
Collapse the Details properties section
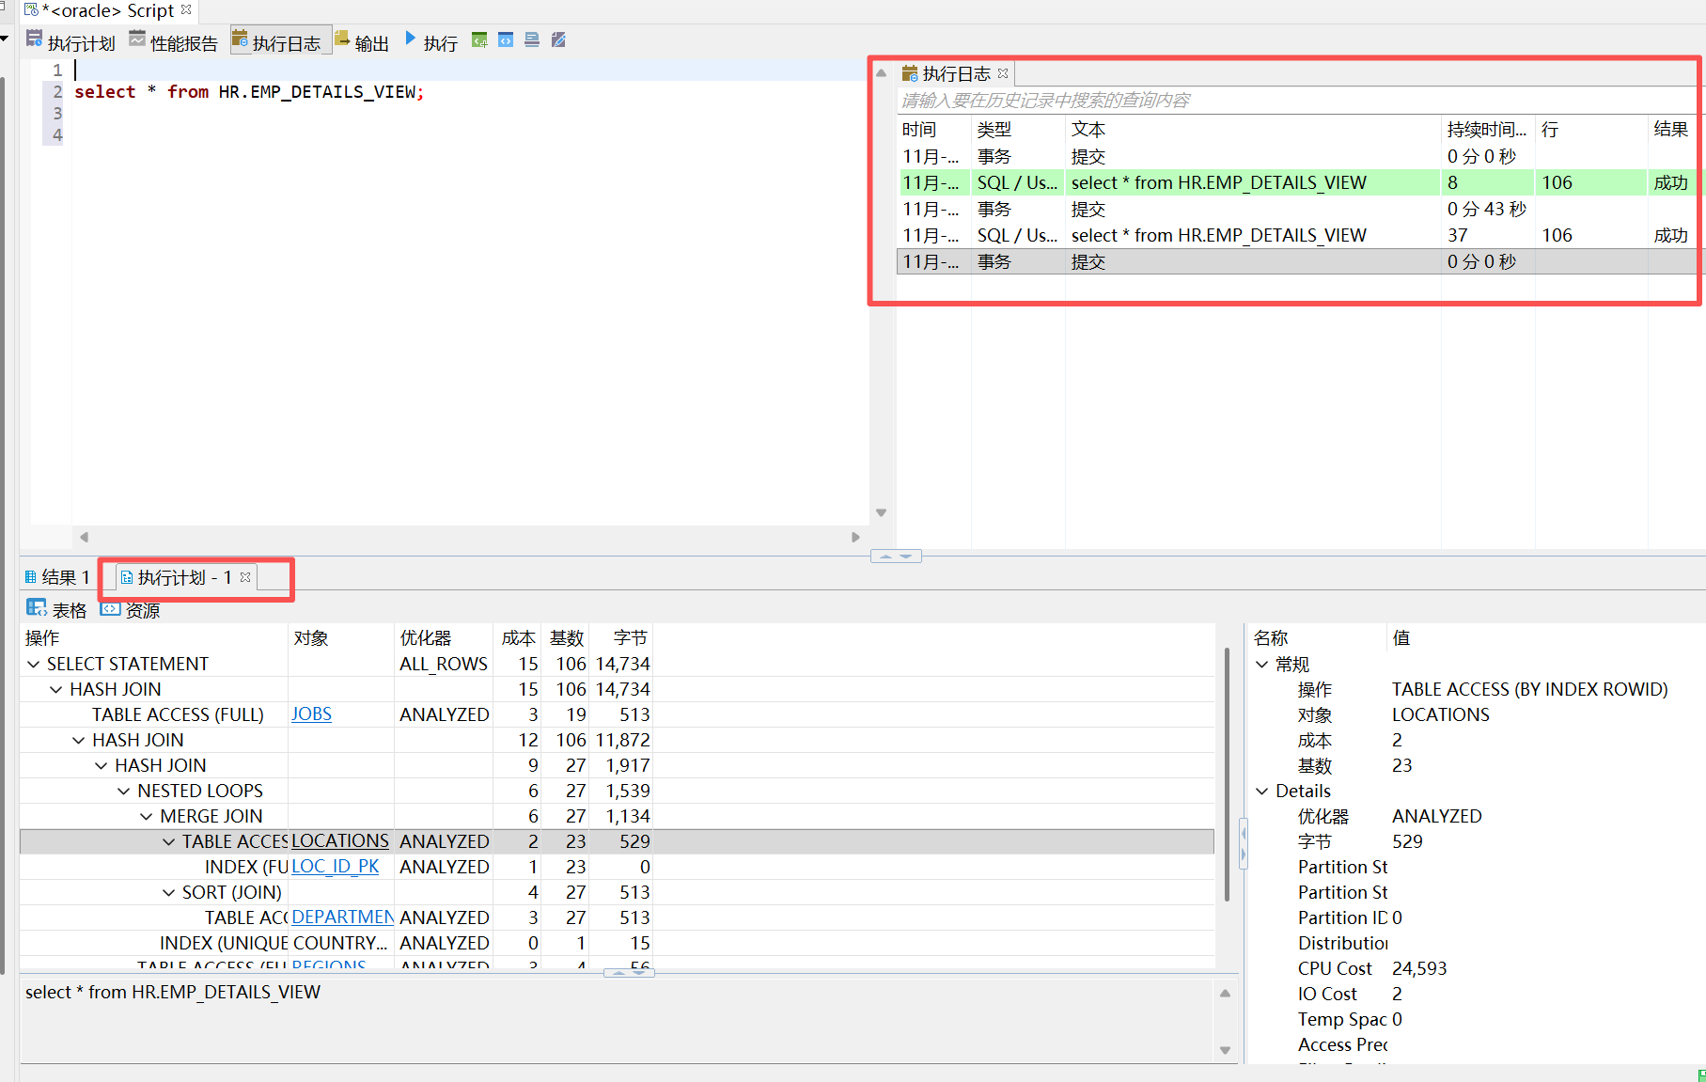[x=1262, y=791]
